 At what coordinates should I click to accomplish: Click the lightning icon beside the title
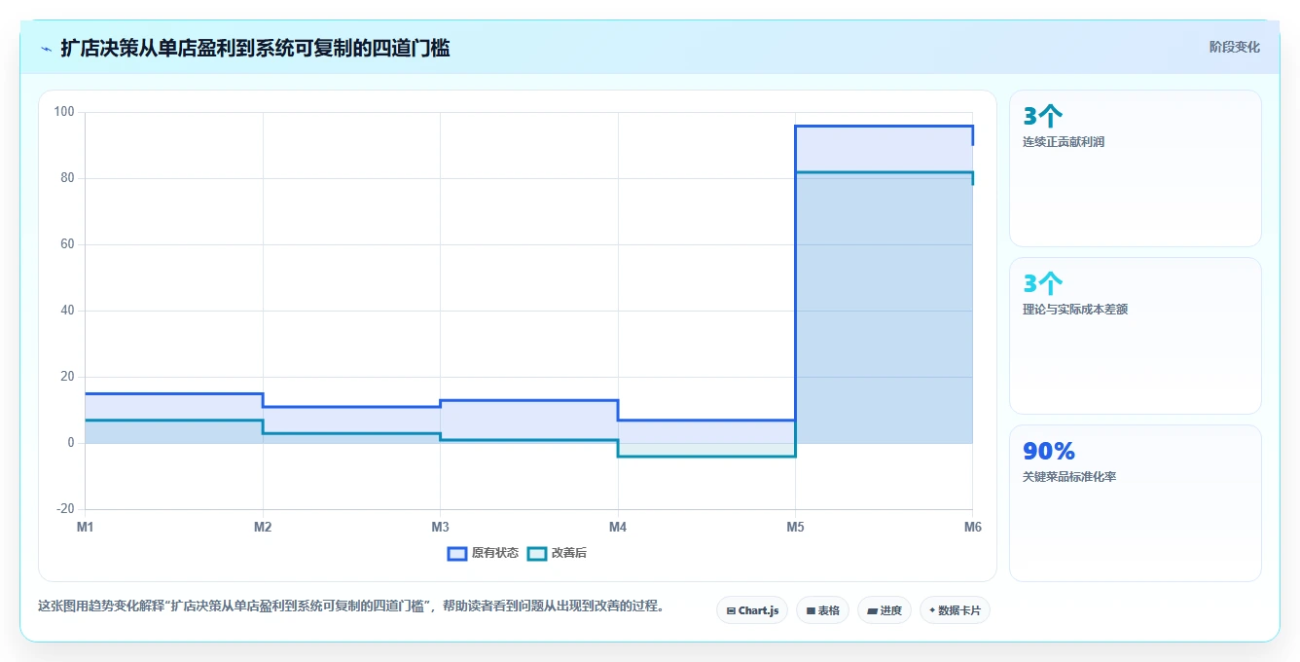[46, 48]
